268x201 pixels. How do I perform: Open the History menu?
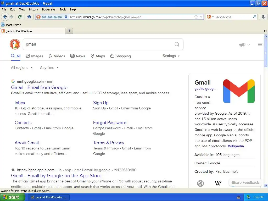coord(33,9)
